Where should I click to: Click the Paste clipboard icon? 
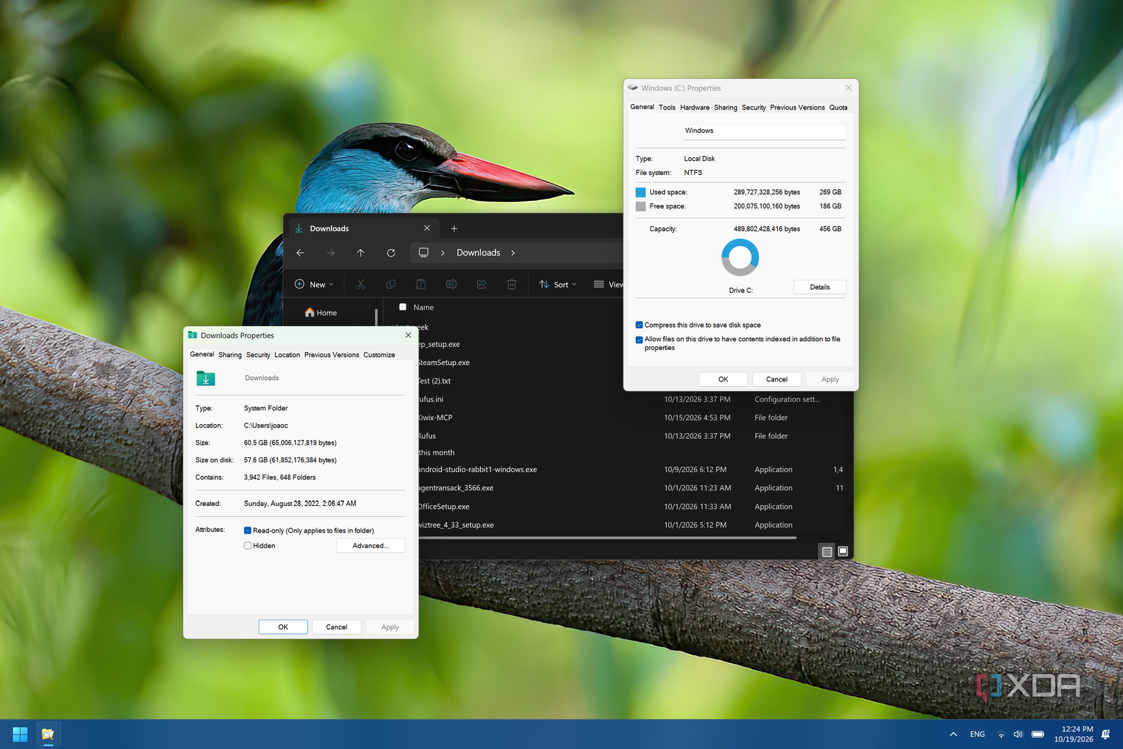point(421,284)
